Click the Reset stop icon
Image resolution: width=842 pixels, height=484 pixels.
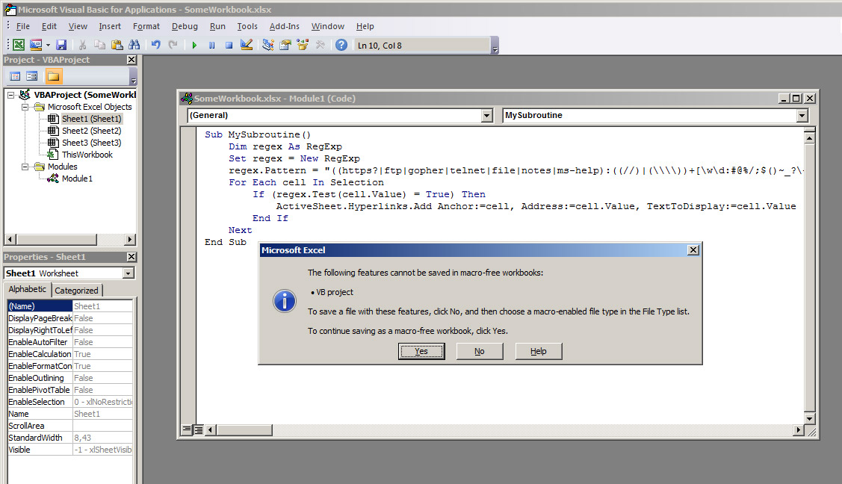tap(229, 45)
